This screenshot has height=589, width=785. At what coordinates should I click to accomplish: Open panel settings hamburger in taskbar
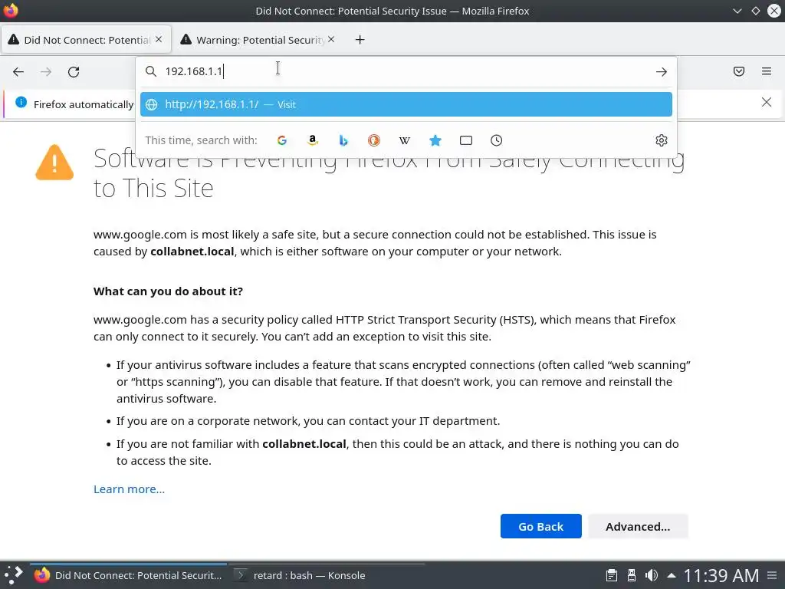(x=773, y=575)
